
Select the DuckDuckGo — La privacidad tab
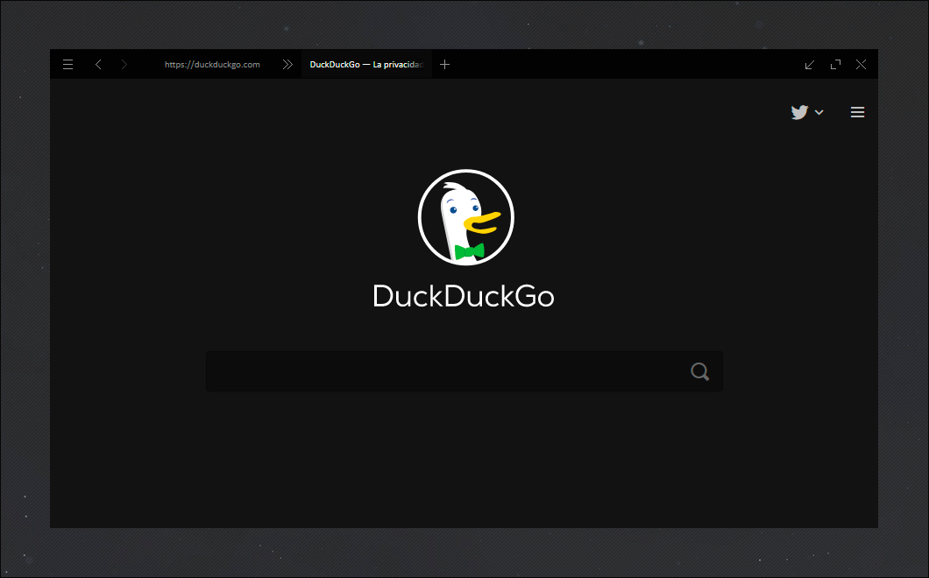tap(366, 65)
